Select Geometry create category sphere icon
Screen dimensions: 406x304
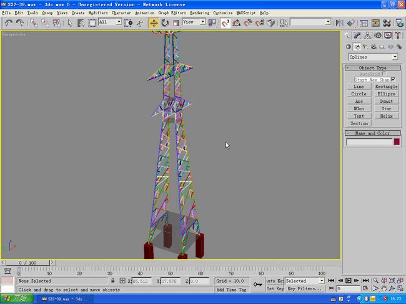point(349,47)
